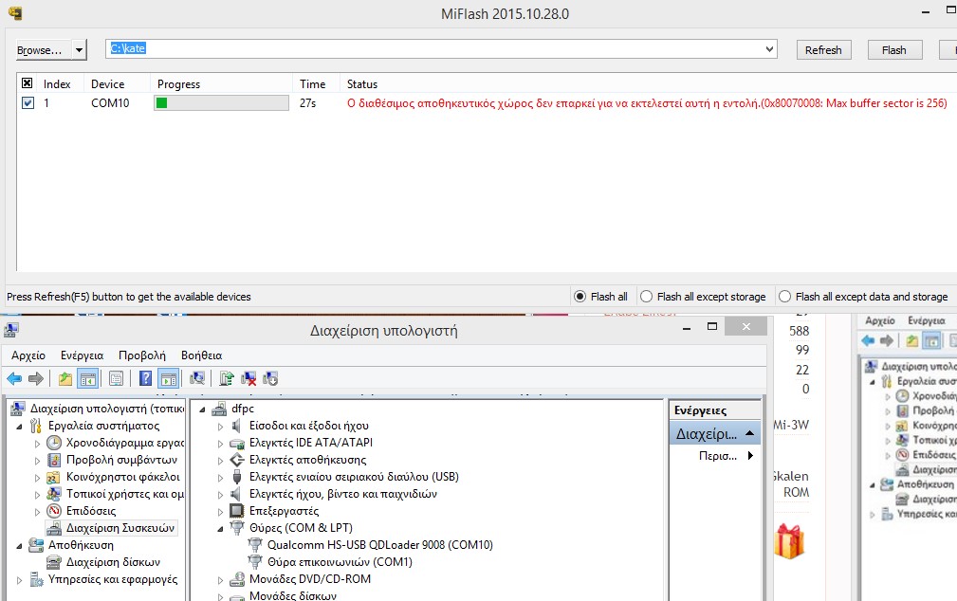Click the Scan for hardware changes icon

[x=197, y=379]
